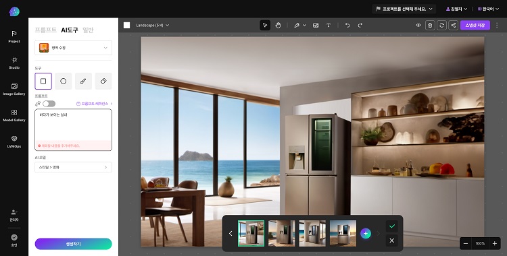Open the 한국어 language dropdown
This screenshot has height=256, width=507.
point(488,9)
